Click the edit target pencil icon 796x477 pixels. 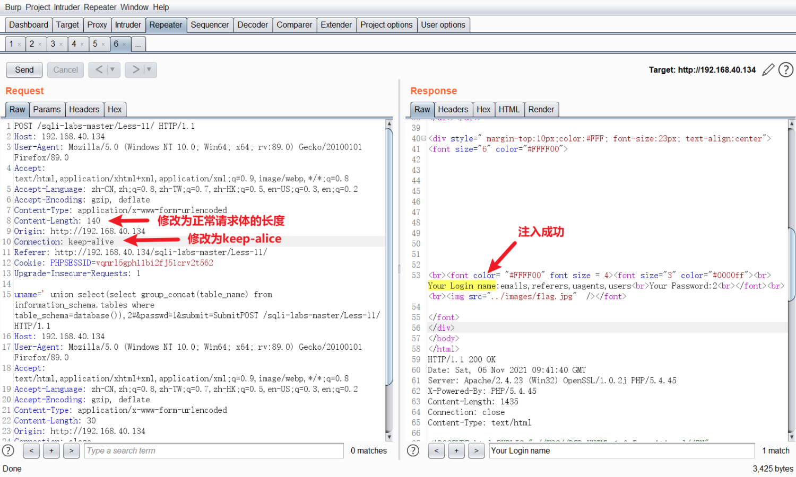pos(768,70)
